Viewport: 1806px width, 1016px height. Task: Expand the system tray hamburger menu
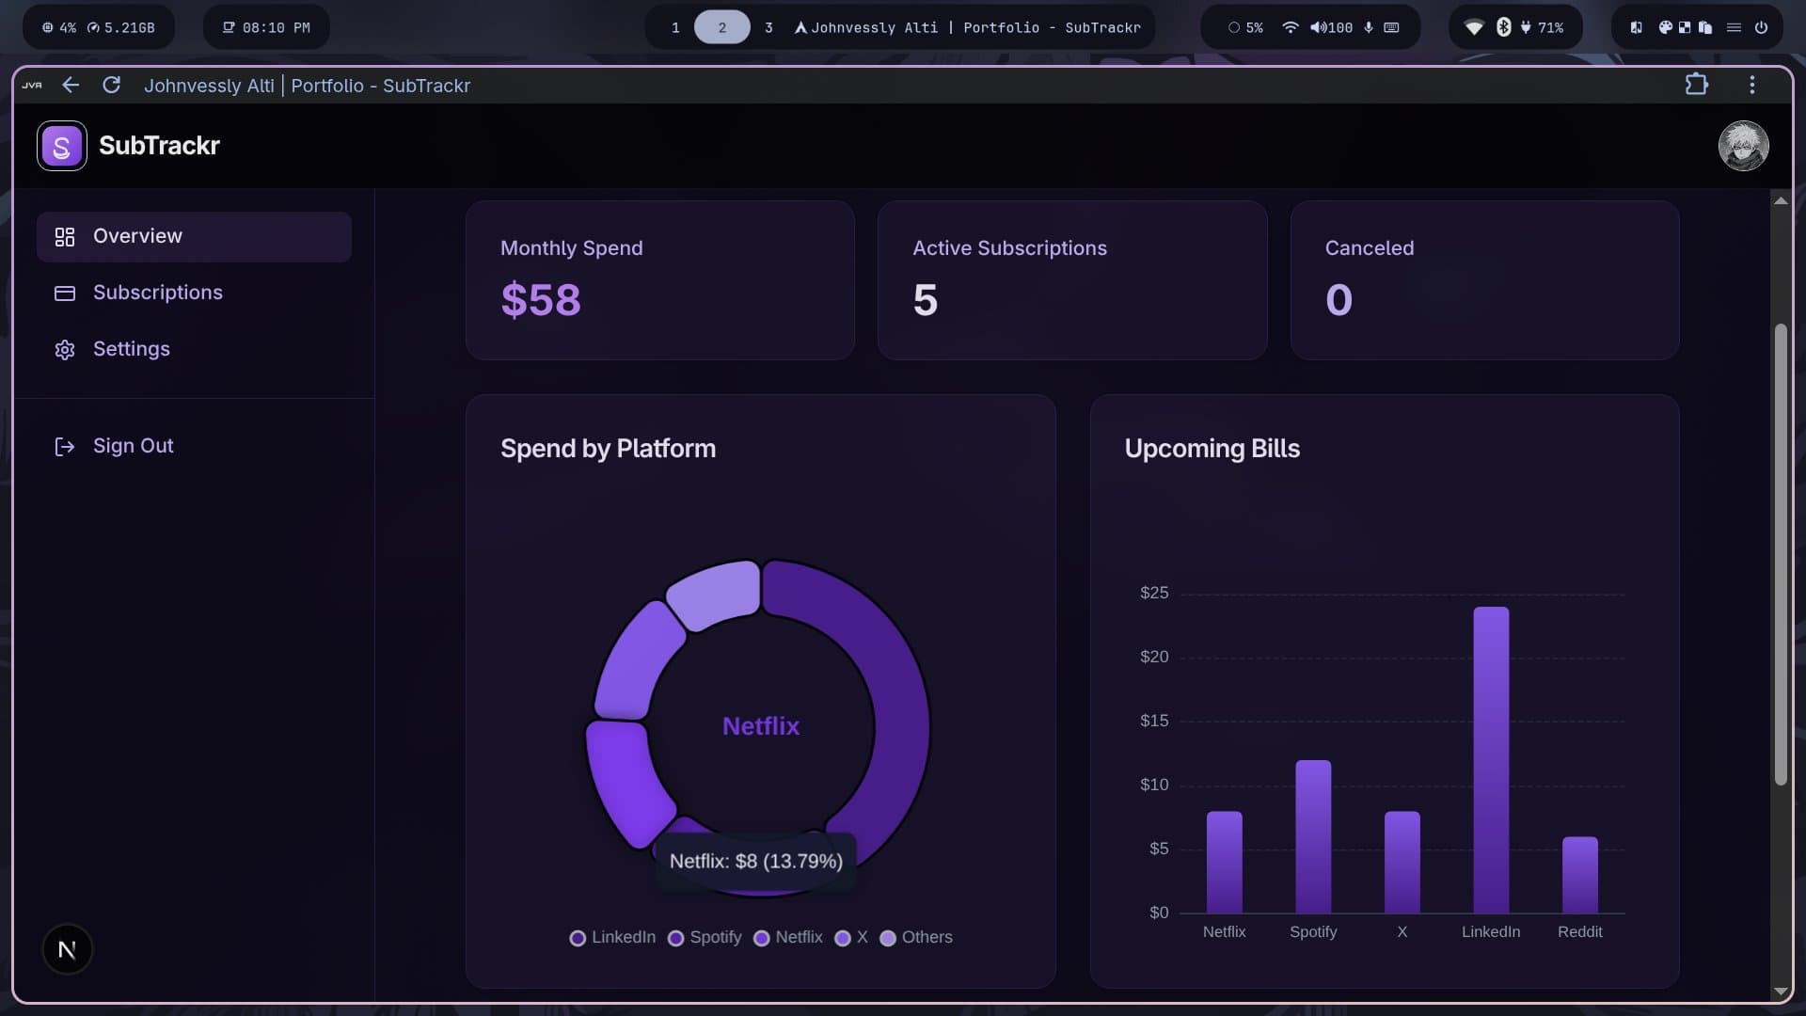tap(1734, 27)
